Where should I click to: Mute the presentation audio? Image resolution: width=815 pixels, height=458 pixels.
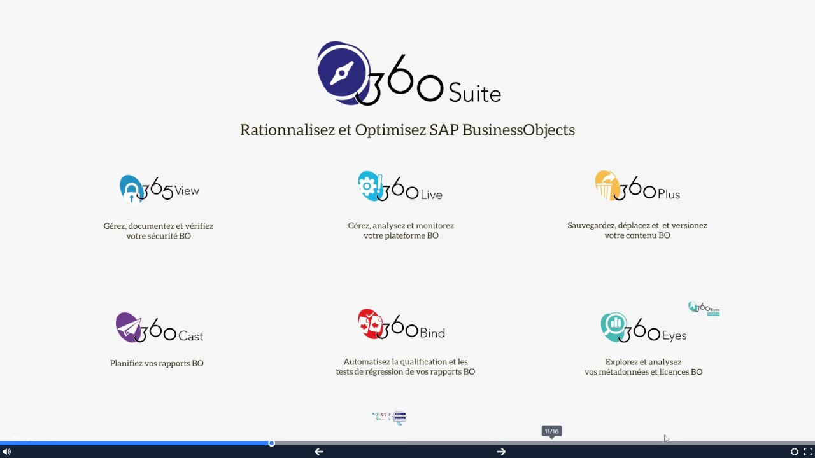(6, 452)
